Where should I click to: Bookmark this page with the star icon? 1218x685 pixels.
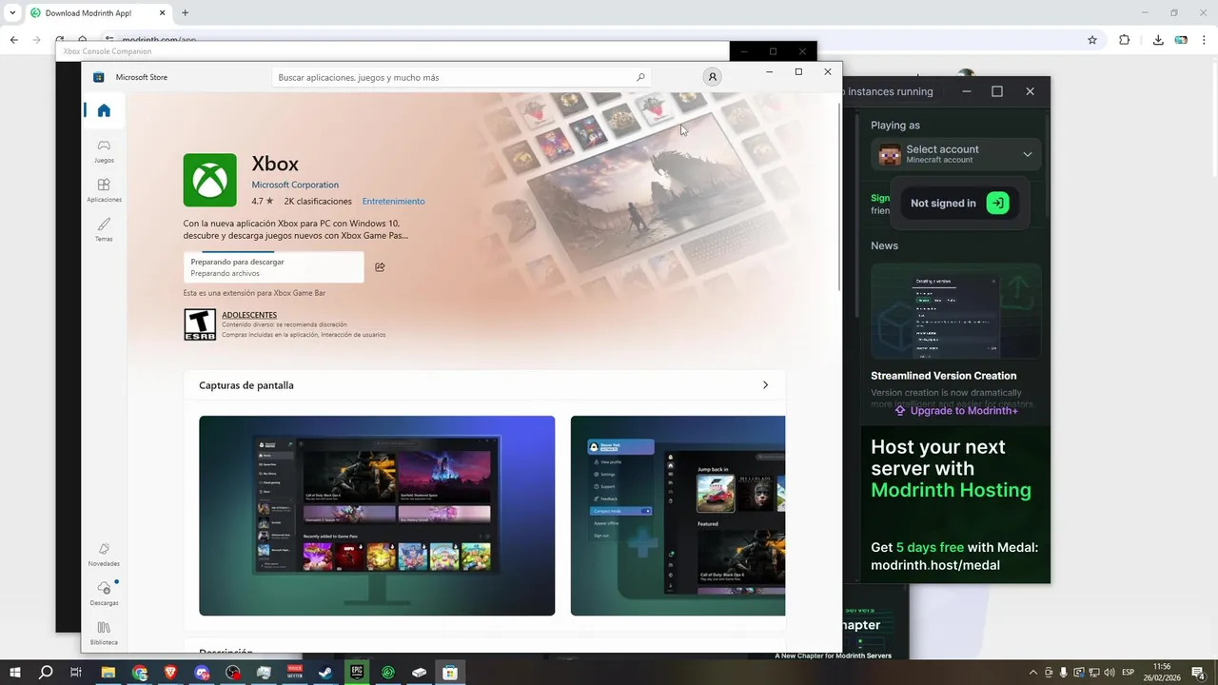pyautogui.click(x=1092, y=40)
